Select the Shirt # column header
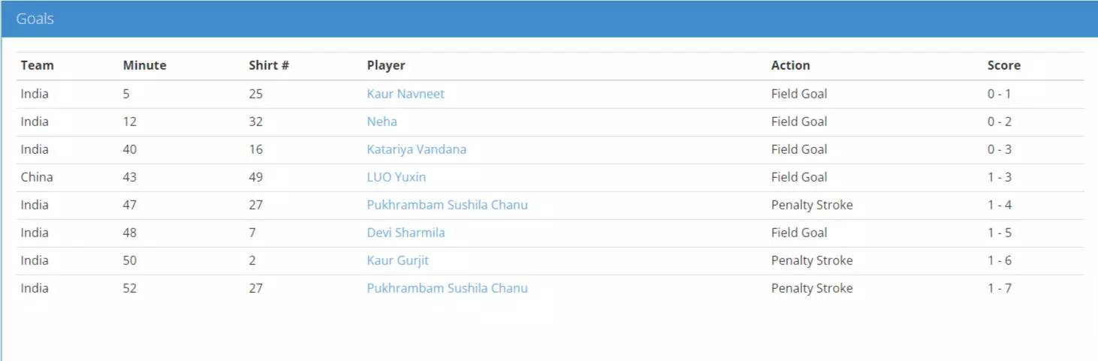Viewport: 1098px width, 361px height. coord(269,65)
